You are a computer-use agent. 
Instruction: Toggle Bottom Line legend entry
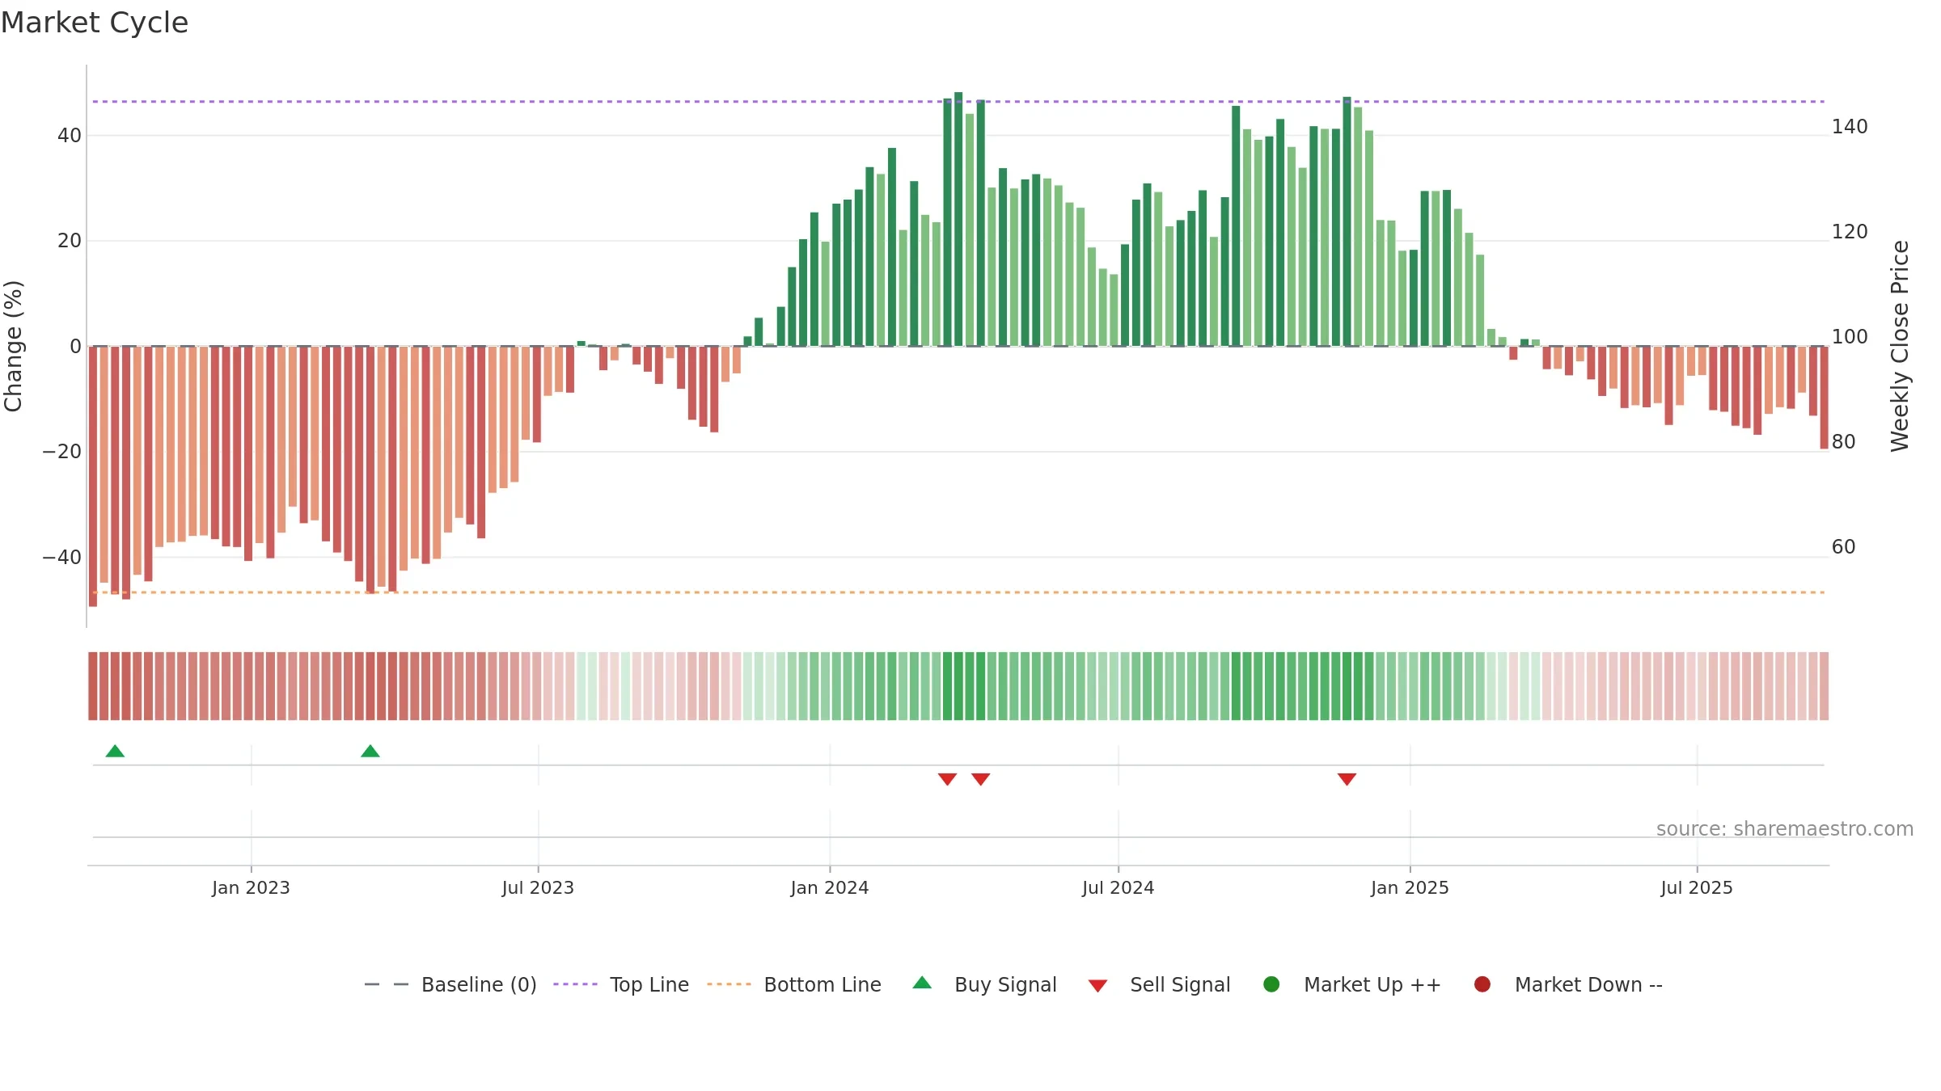[794, 984]
